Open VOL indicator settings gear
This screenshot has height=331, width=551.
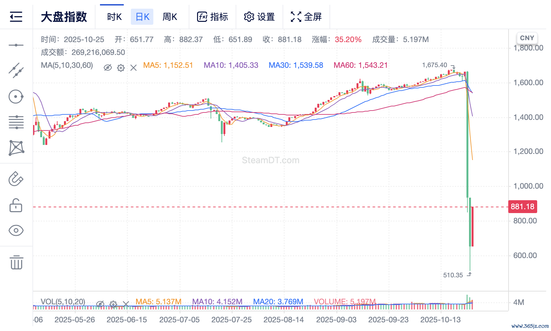pyautogui.click(x=113, y=304)
